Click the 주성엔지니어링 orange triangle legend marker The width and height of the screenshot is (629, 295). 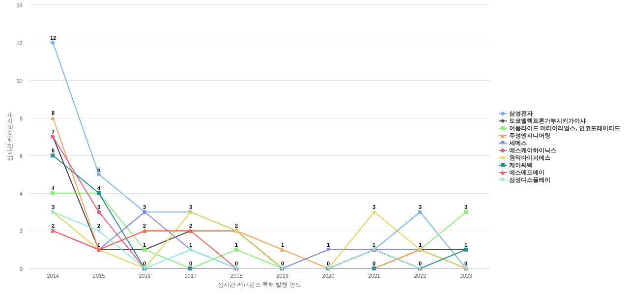pyautogui.click(x=502, y=136)
